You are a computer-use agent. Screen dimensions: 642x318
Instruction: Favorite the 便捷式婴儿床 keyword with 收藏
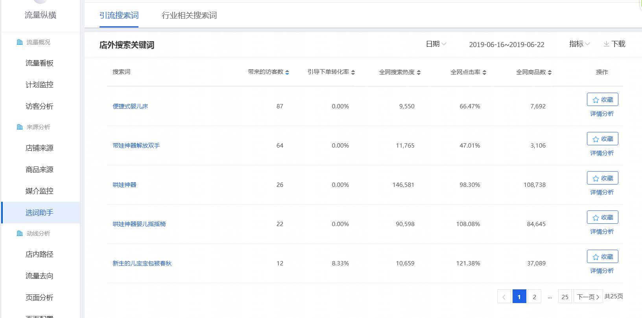click(602, 100)
